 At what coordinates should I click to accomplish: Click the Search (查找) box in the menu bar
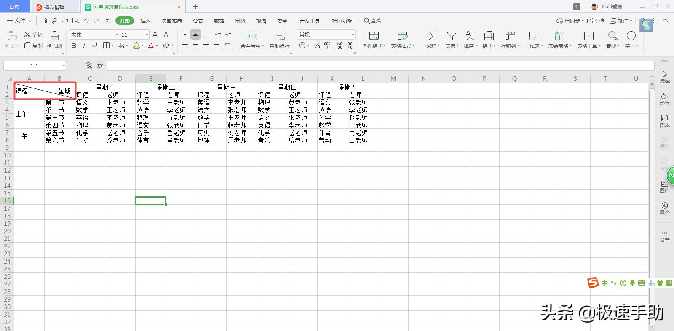(x=372, y=21)
